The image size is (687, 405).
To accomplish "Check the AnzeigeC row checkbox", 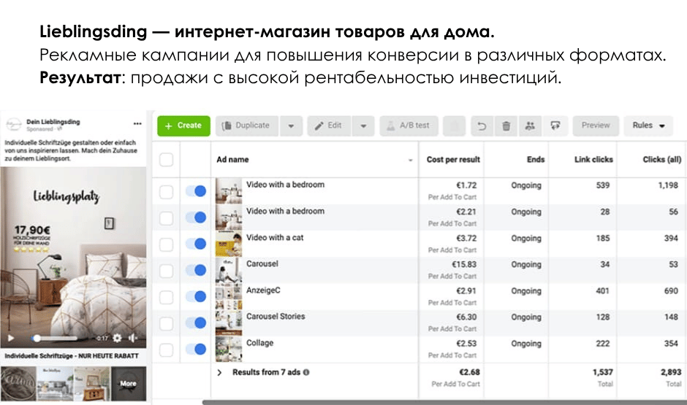I will click(166, 297).
